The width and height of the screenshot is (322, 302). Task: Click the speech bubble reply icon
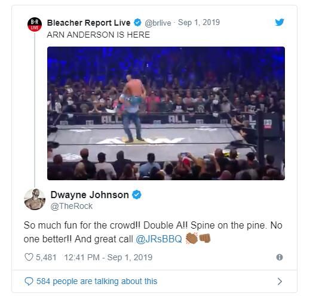[29, 281]
